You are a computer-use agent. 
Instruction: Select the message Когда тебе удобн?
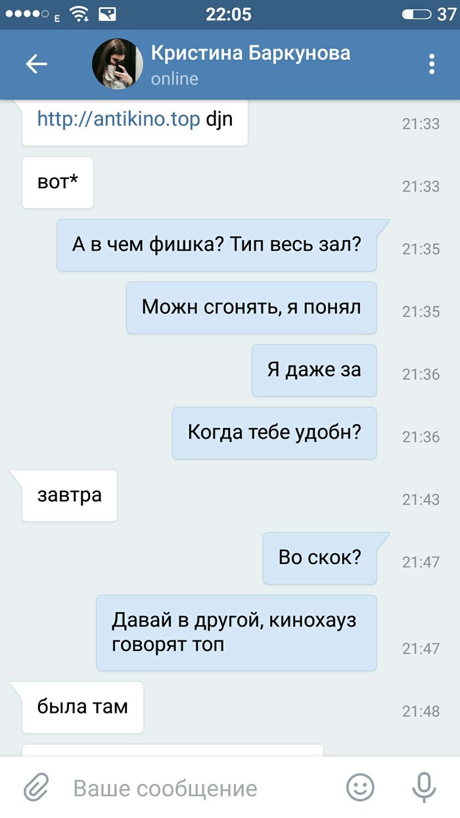(275, 433)
